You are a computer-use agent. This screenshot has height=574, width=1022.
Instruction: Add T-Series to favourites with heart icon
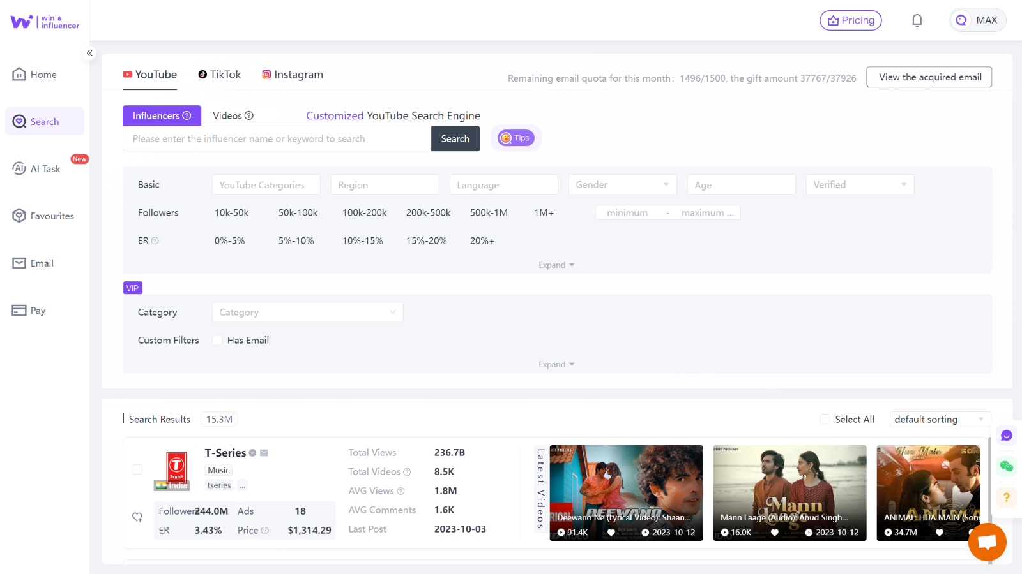(137, 517)
